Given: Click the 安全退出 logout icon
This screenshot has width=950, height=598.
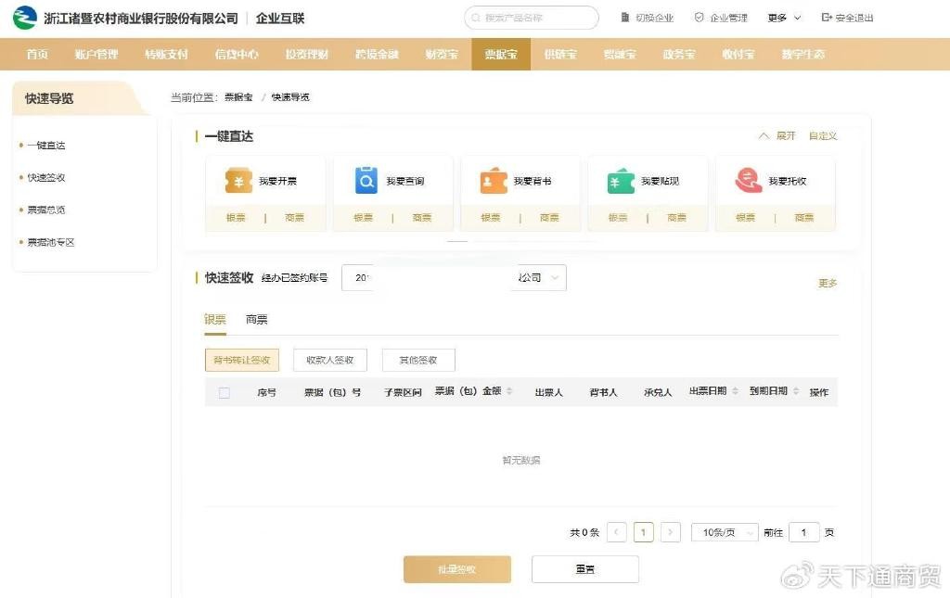Looking at the screenshot, I should point(827,18).
